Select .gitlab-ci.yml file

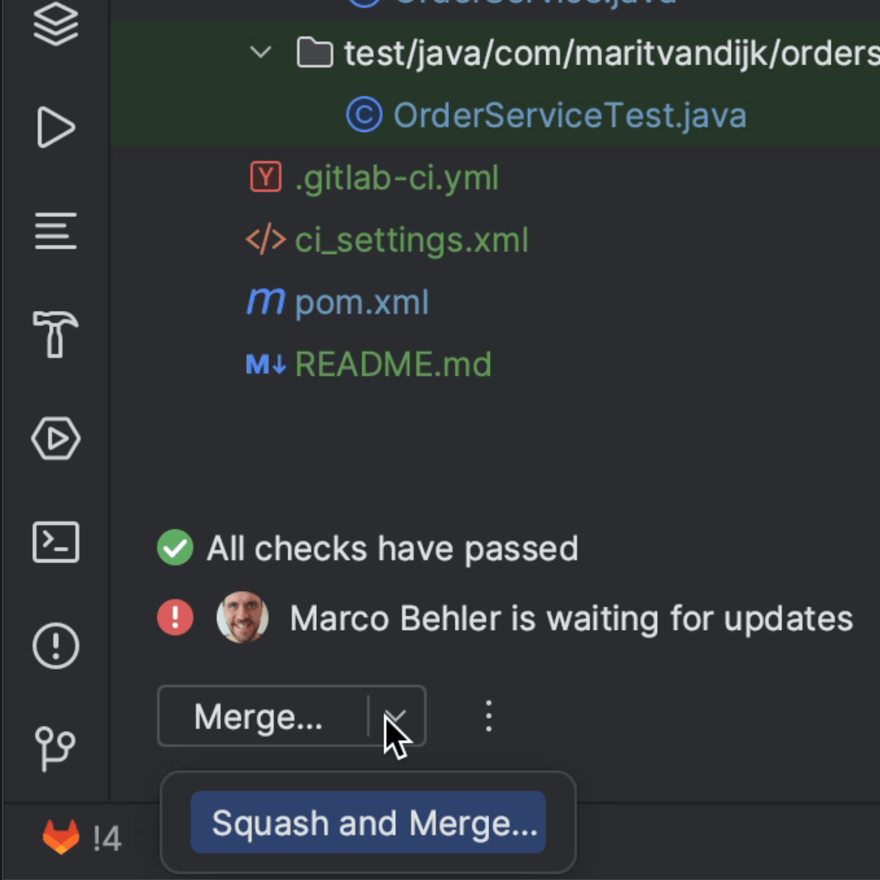tap(396, 178)
